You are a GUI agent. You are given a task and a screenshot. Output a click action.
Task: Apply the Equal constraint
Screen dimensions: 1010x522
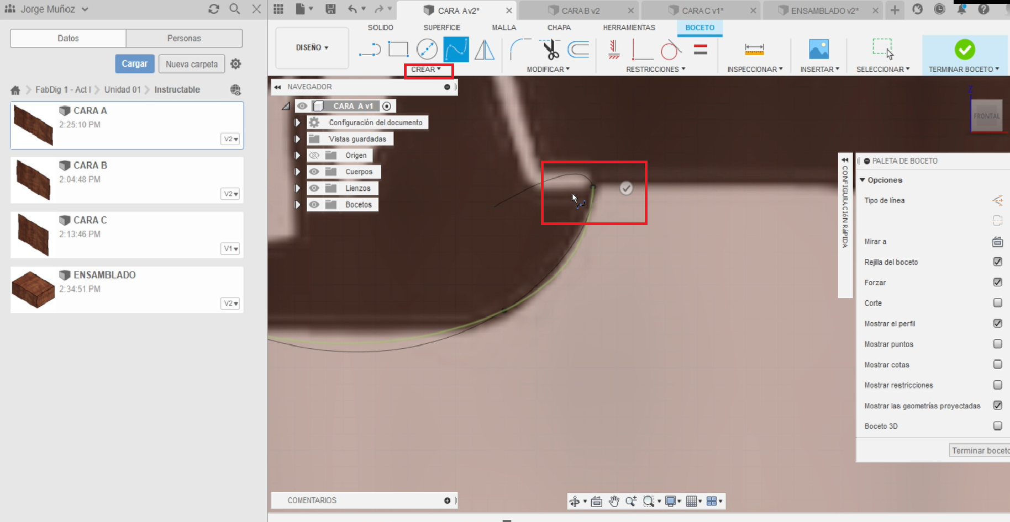coord(701,50)
